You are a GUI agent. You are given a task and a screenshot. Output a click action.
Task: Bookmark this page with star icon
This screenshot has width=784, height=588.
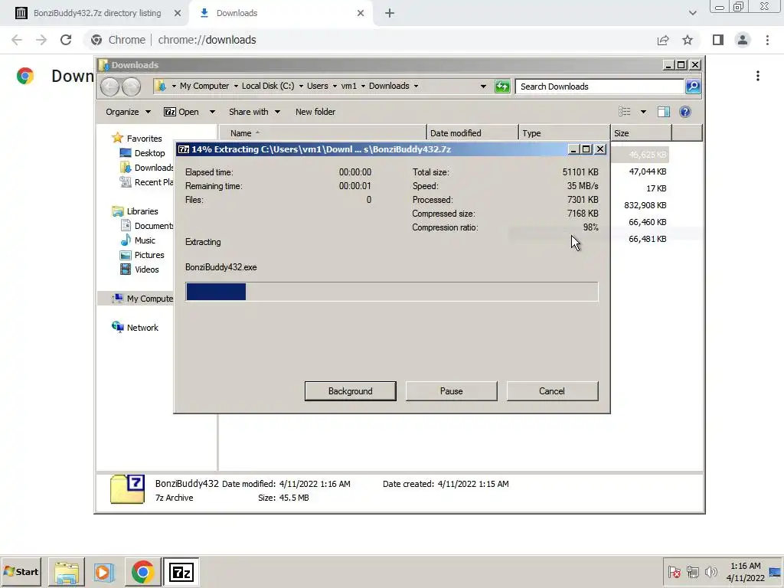coord(688,40)
